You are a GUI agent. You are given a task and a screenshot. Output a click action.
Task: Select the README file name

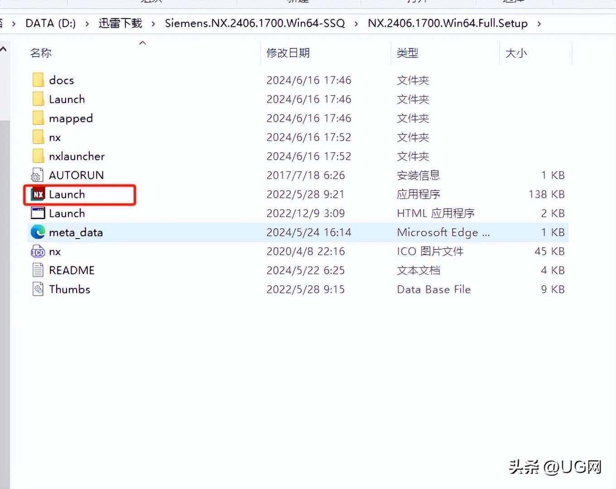point(72,270)
